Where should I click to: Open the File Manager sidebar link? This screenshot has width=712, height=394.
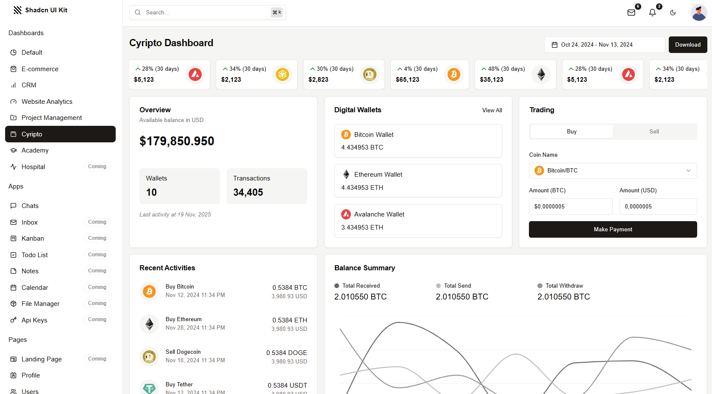[x=60, y=304]
